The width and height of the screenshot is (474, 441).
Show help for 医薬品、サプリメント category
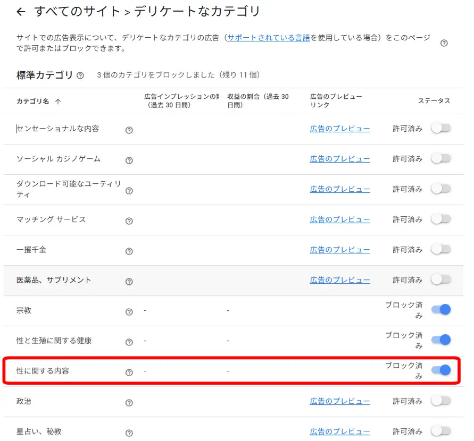[x=129, y=282]
